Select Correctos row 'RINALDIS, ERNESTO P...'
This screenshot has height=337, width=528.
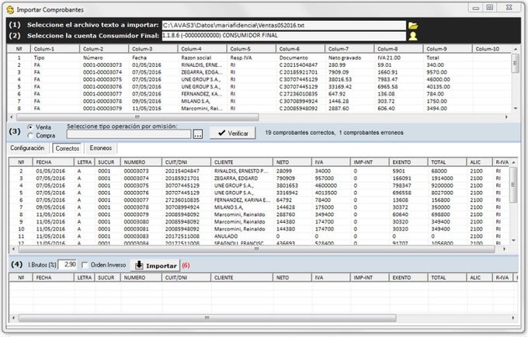[x=241, y=172]
